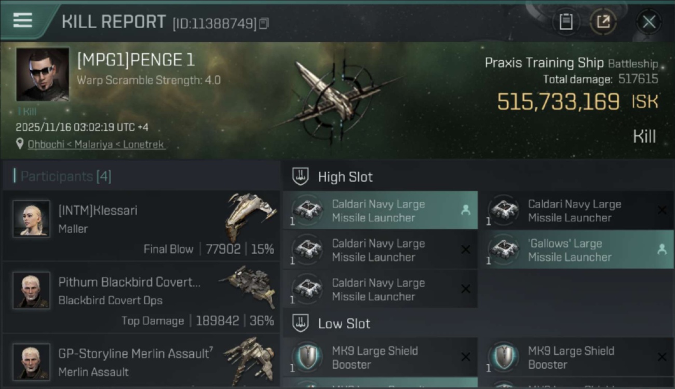The image size is (675, 389).
Task: Select the Participants [4] tab
Action: pos(65,176)
